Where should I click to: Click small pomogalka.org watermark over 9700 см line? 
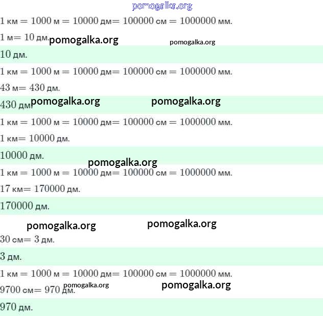[x=86, y=285]
